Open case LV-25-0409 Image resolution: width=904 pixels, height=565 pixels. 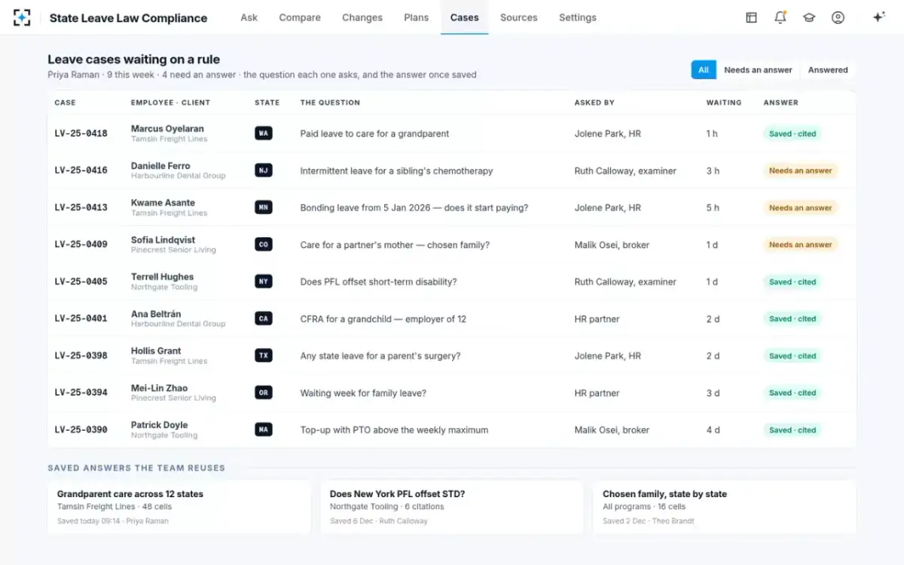[x=81, y=244]
